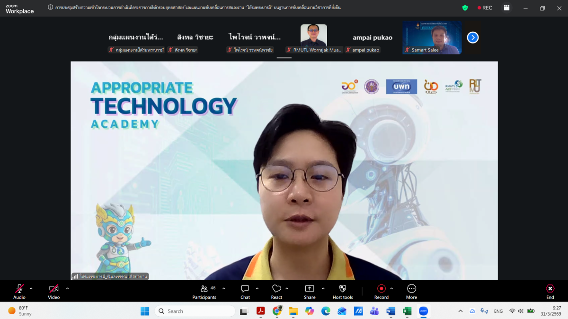
Task: Expand the Participants options caret
Action: pyautogui.click(x=224, y=288)
